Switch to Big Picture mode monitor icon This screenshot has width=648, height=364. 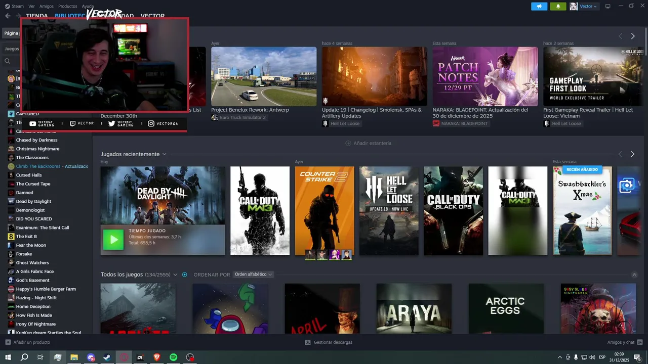[608, 6]
